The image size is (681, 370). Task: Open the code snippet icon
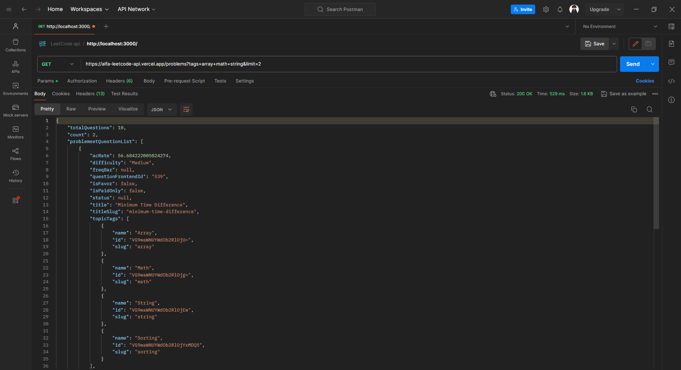tap(671, 81)
